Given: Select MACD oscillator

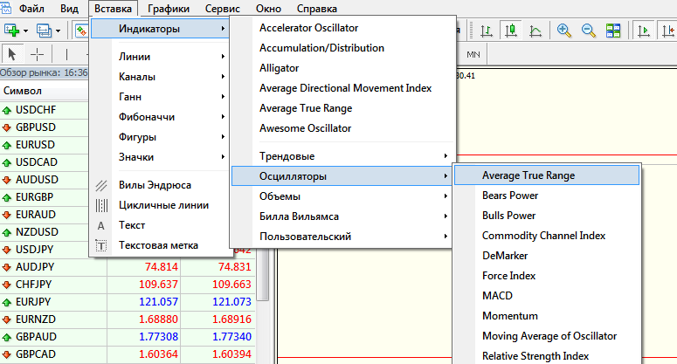Looking at the screenshot, I should (x=497, y=296).
